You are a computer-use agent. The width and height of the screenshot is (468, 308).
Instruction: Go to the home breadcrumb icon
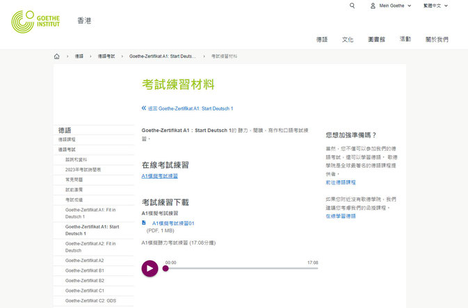click(57, 56)
